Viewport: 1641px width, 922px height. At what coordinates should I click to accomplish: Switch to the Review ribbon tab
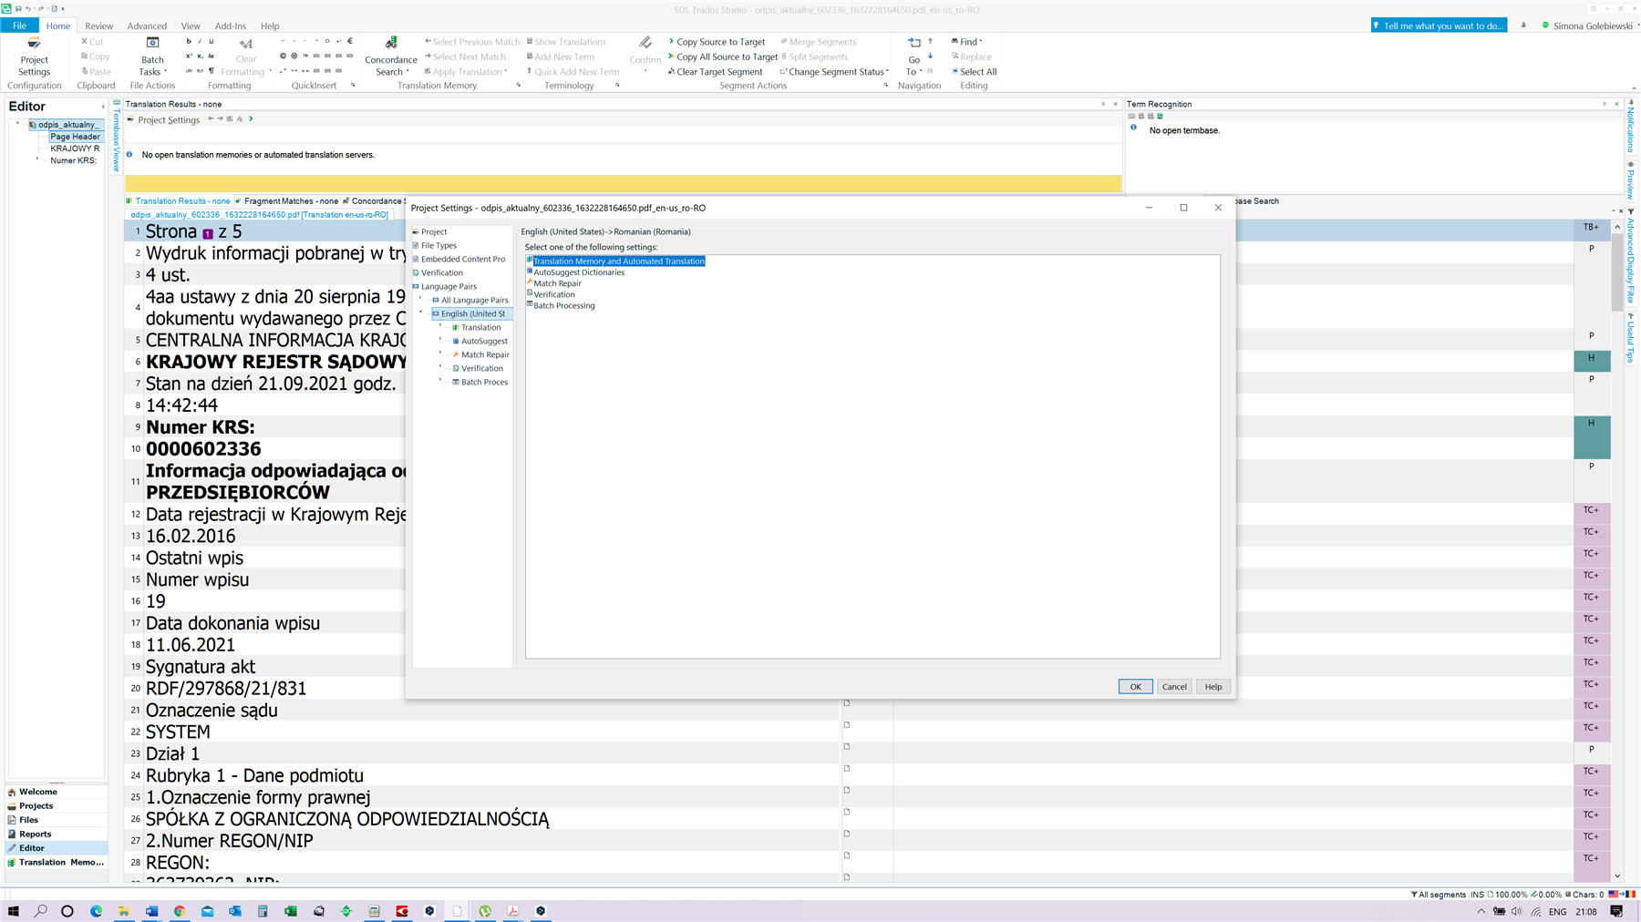coord(98,26)
